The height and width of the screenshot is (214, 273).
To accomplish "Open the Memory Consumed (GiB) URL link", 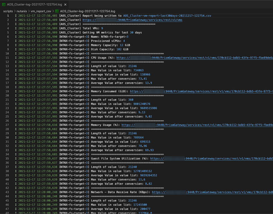I will pyautogui.click(x=201, y=91).
